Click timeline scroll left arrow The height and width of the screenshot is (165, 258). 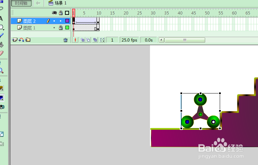pos(161,40)
